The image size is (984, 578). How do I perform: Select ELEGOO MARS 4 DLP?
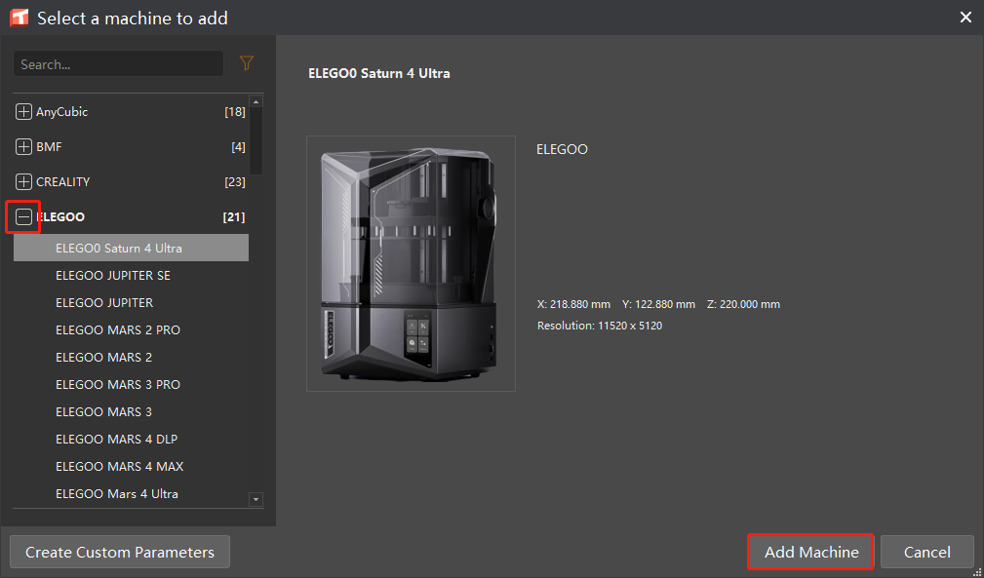coord(117,440)
